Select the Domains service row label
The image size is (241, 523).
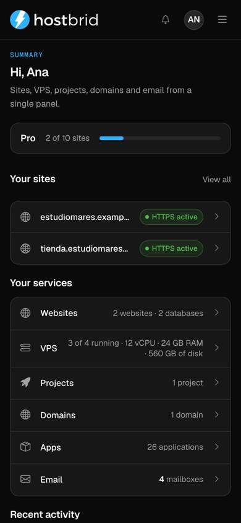pyautogui.click(x=58, y=415)
